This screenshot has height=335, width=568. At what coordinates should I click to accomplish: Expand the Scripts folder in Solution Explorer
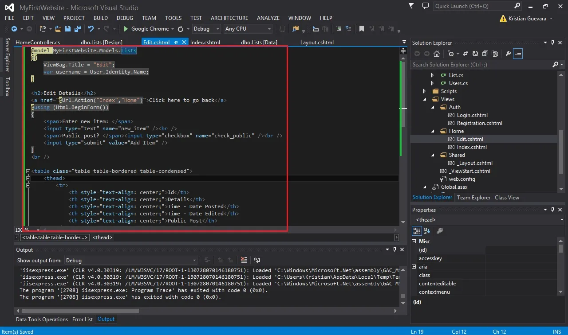(x=425, y=91)
